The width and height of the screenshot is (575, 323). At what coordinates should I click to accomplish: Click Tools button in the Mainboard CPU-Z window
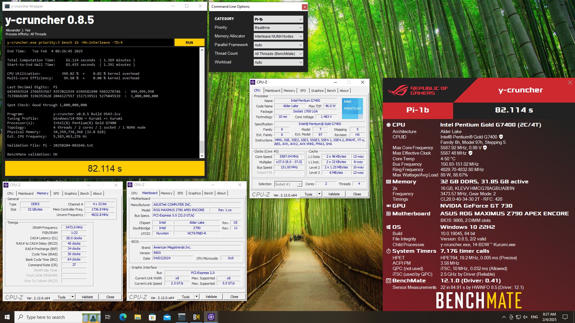pyautogui.click(x=186, y=297)
